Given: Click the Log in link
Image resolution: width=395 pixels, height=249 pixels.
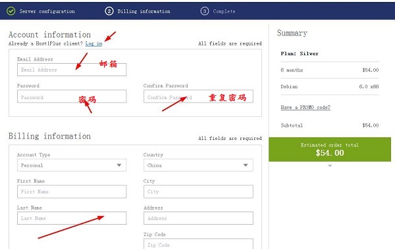Looking at the screenshot, I should (x=93, y=43).
